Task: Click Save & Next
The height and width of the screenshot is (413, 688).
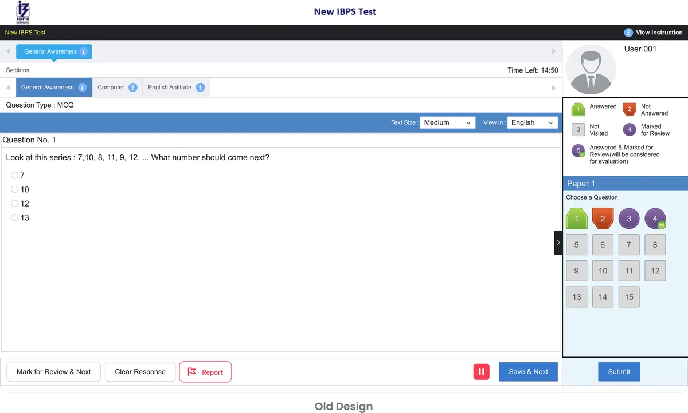Action: (529, 372)
